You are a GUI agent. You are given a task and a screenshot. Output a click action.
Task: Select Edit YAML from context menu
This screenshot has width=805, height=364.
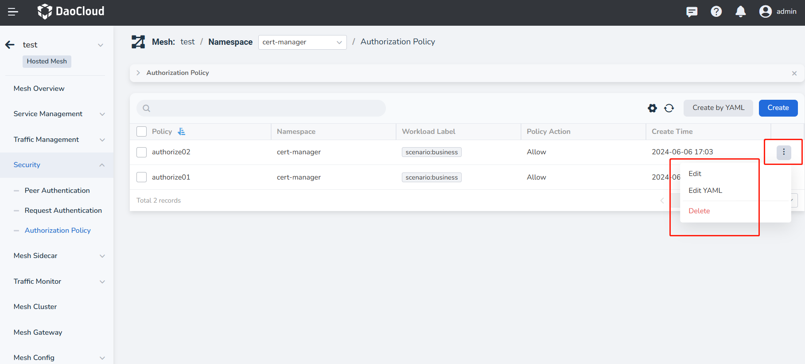click(x=705, y=191)
